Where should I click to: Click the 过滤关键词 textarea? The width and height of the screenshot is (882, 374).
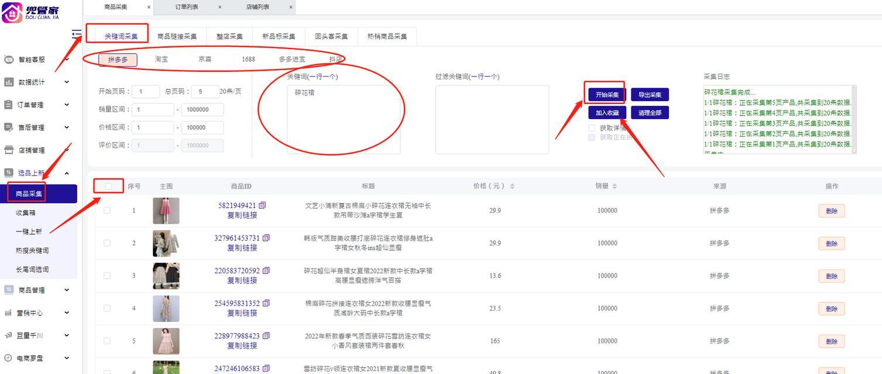[492, 120]
